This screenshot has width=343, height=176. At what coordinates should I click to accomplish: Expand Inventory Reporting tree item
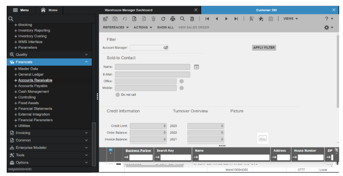point(16,31)
